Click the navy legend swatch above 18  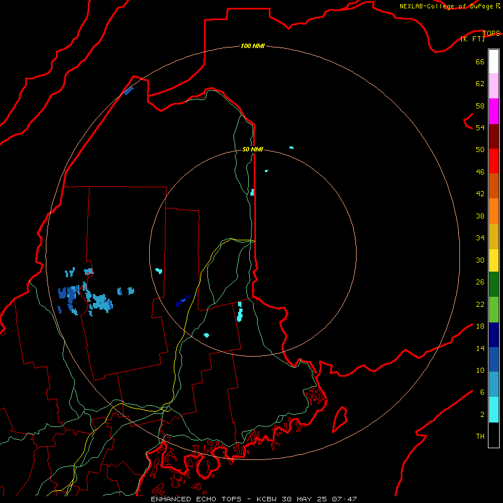493,335
